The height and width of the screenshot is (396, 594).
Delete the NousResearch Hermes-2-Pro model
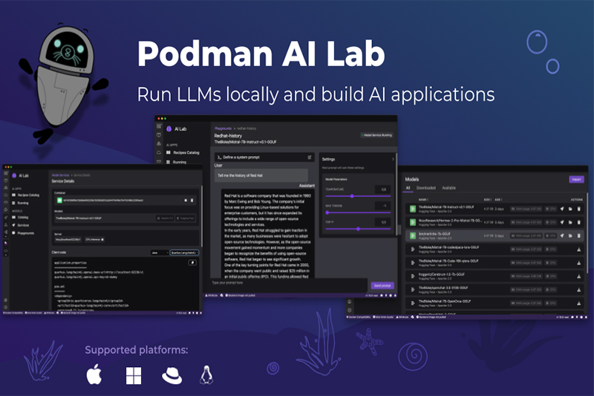coord(579,222)
